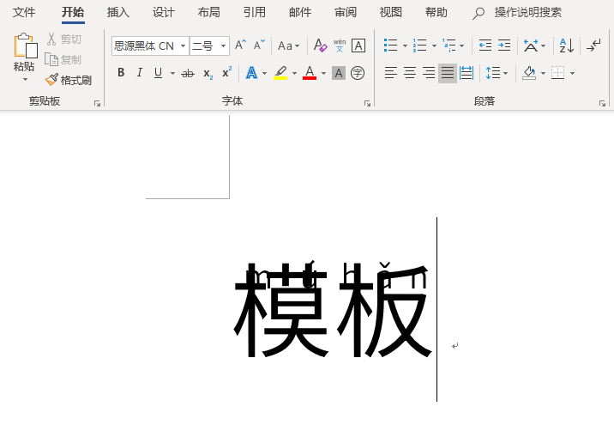Click the Multilevel List icon
The height and width of the screenshot is (443, 614).
point(448,46)
